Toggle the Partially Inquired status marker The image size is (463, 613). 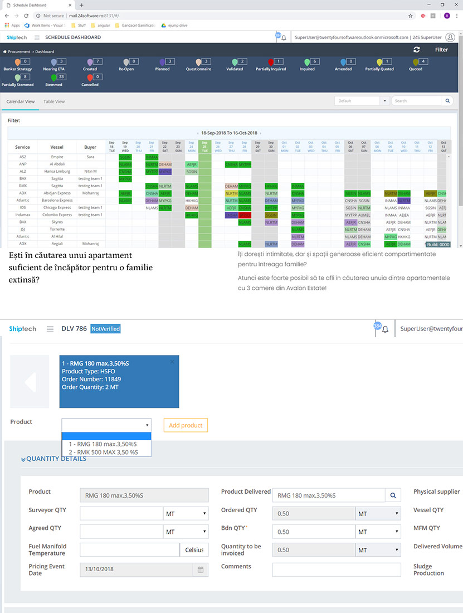(270, 62)
